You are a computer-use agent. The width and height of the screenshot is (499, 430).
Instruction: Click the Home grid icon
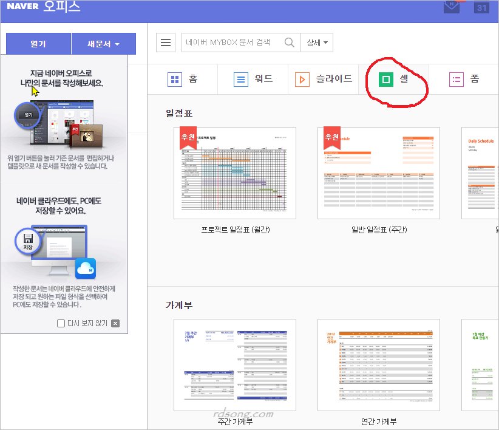coord(175,80)
